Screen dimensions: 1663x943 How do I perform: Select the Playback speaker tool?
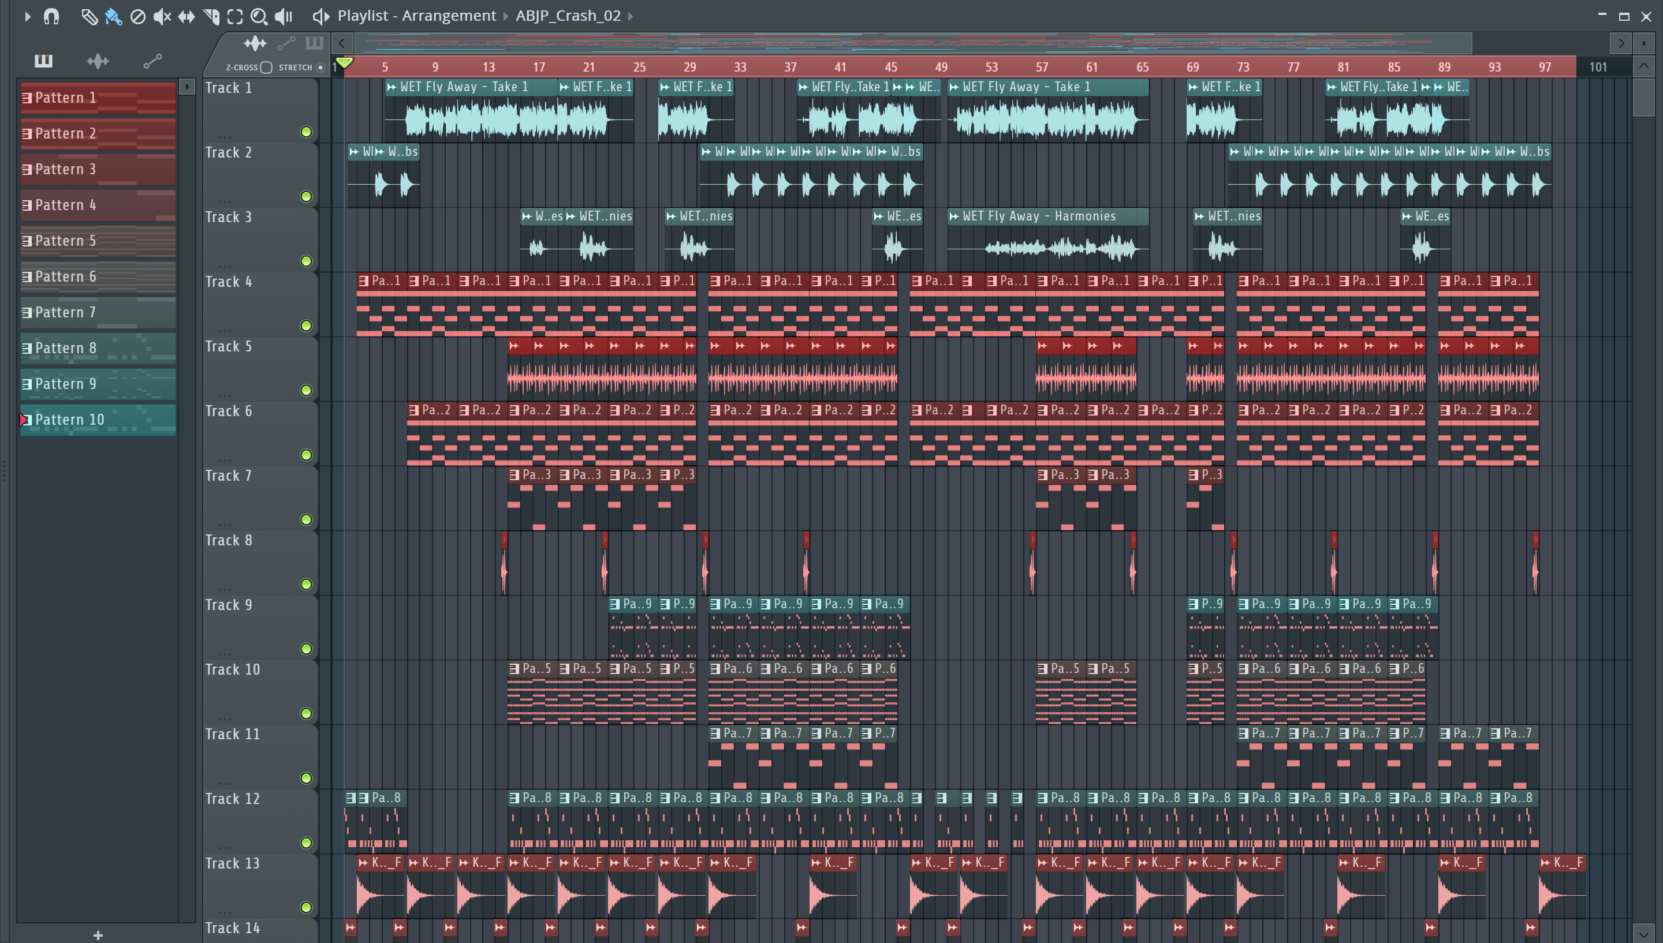(284, 16)
